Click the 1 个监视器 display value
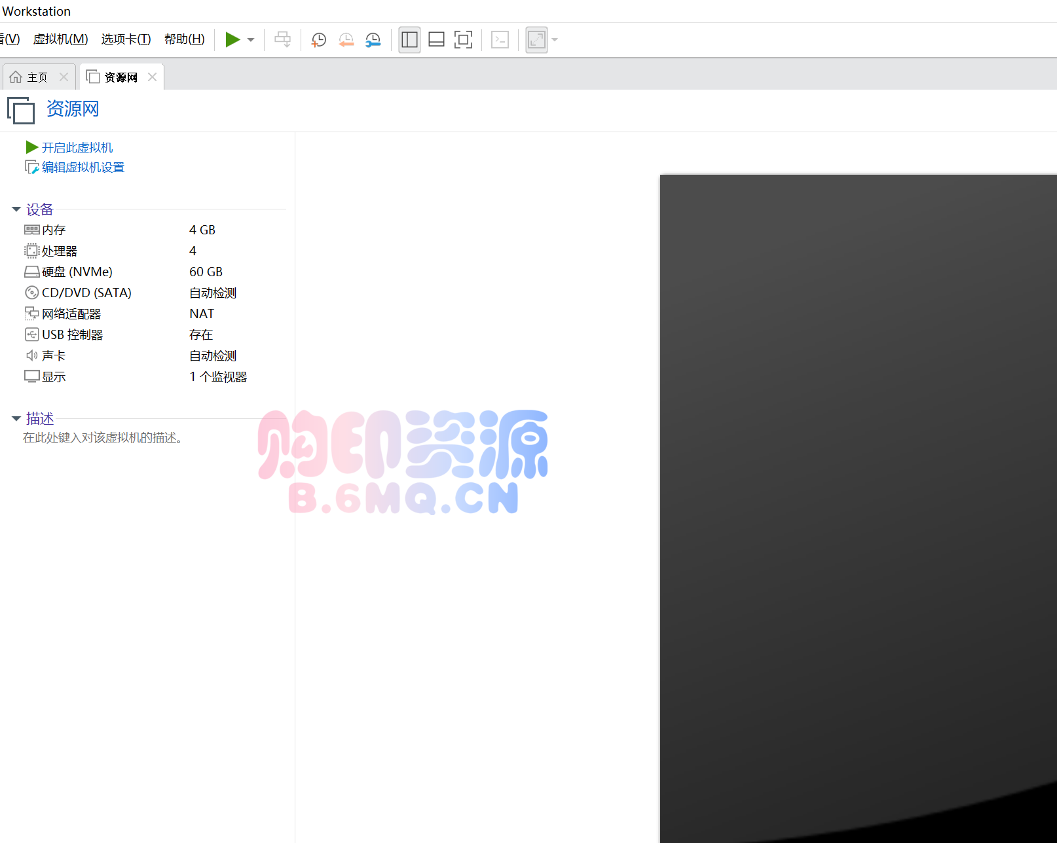The width and height of the screenshot is (1057, 843). coord(218,376)
